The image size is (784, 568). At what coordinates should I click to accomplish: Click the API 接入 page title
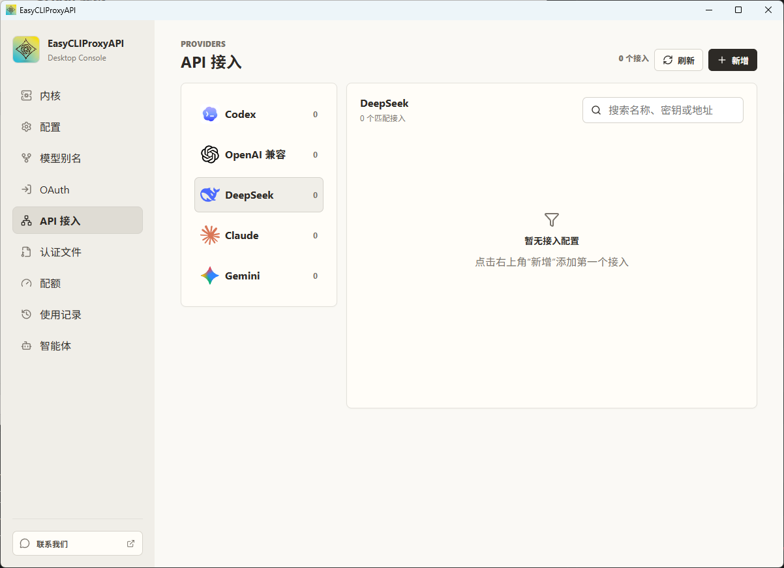211,62
